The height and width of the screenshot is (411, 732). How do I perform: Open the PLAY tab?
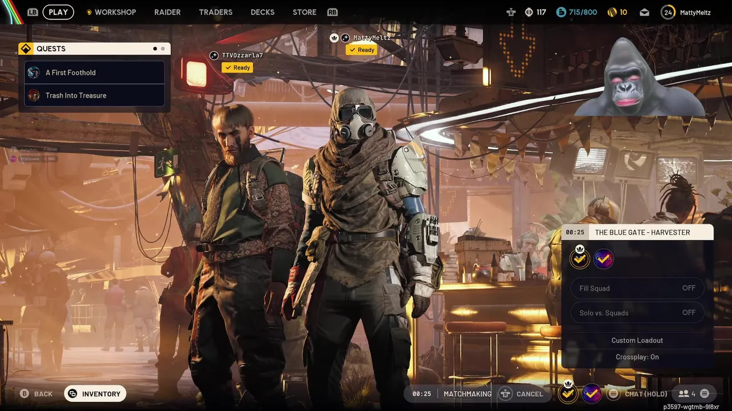coord(58,12)
